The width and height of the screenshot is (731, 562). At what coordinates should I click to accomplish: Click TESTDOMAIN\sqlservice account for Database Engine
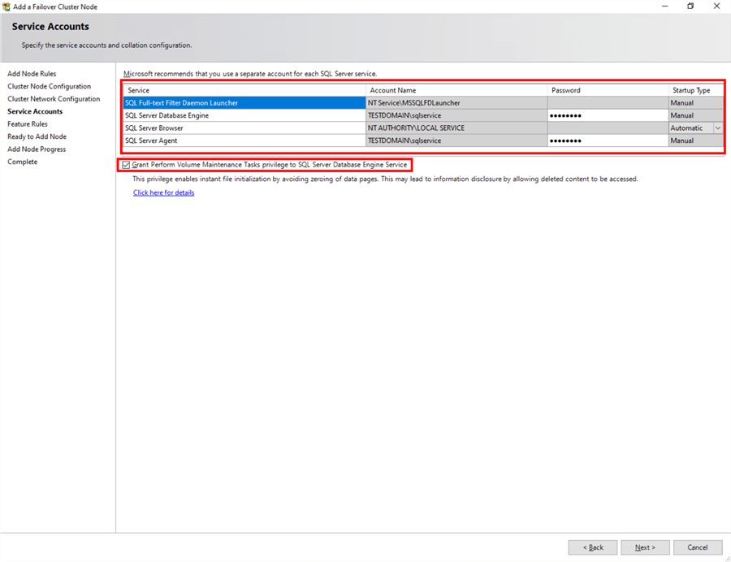coord(456,115)
